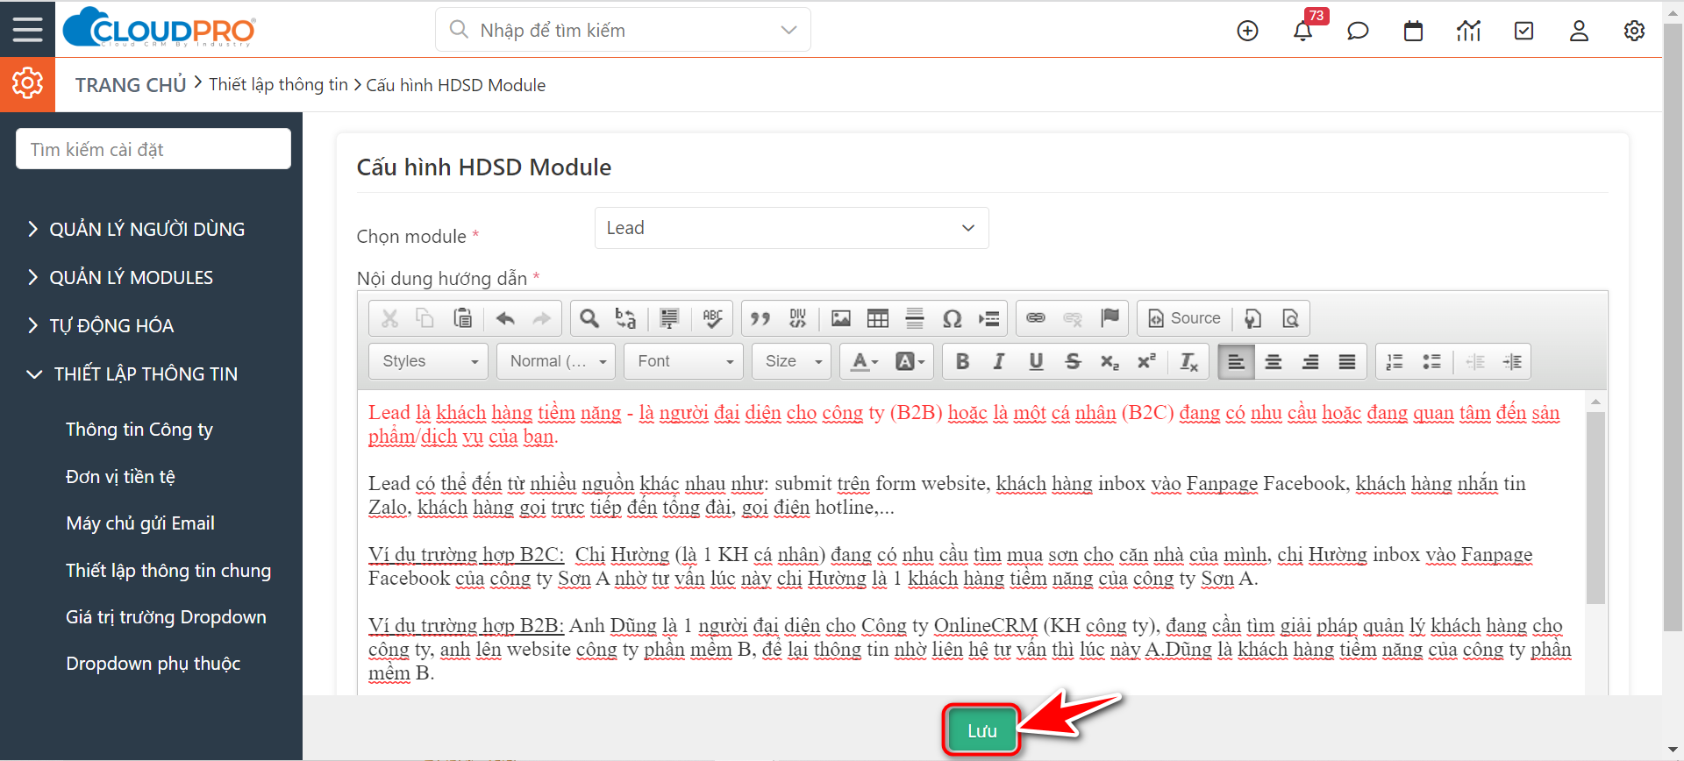Click the Select All icon
The height and width of the screenshot is (761, 1684).
[x=669, y=318]
